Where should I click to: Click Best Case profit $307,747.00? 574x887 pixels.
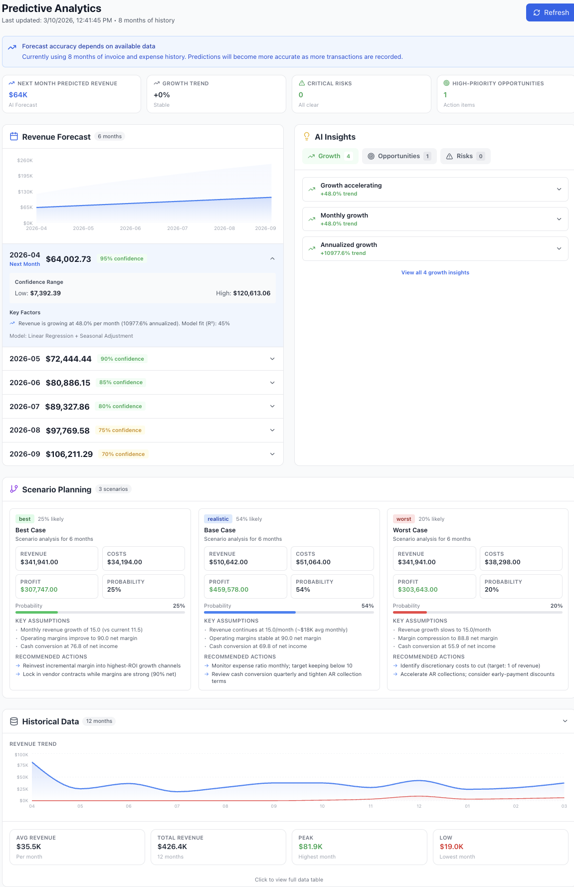[39, 589]
